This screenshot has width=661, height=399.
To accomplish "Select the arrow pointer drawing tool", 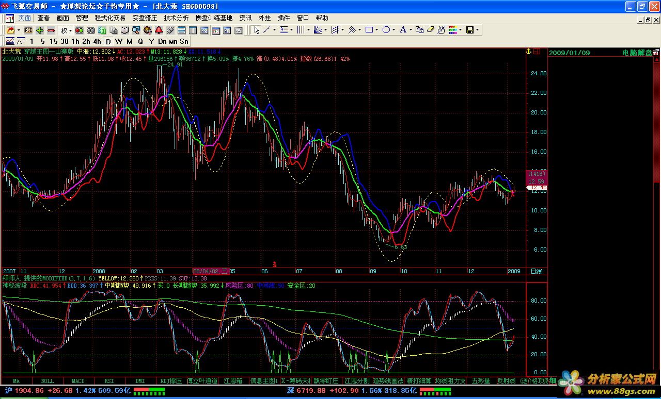I will point(257,30).
